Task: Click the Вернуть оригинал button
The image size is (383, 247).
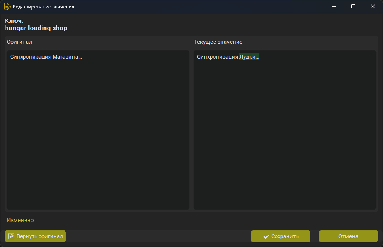Action: click(35, 236)
